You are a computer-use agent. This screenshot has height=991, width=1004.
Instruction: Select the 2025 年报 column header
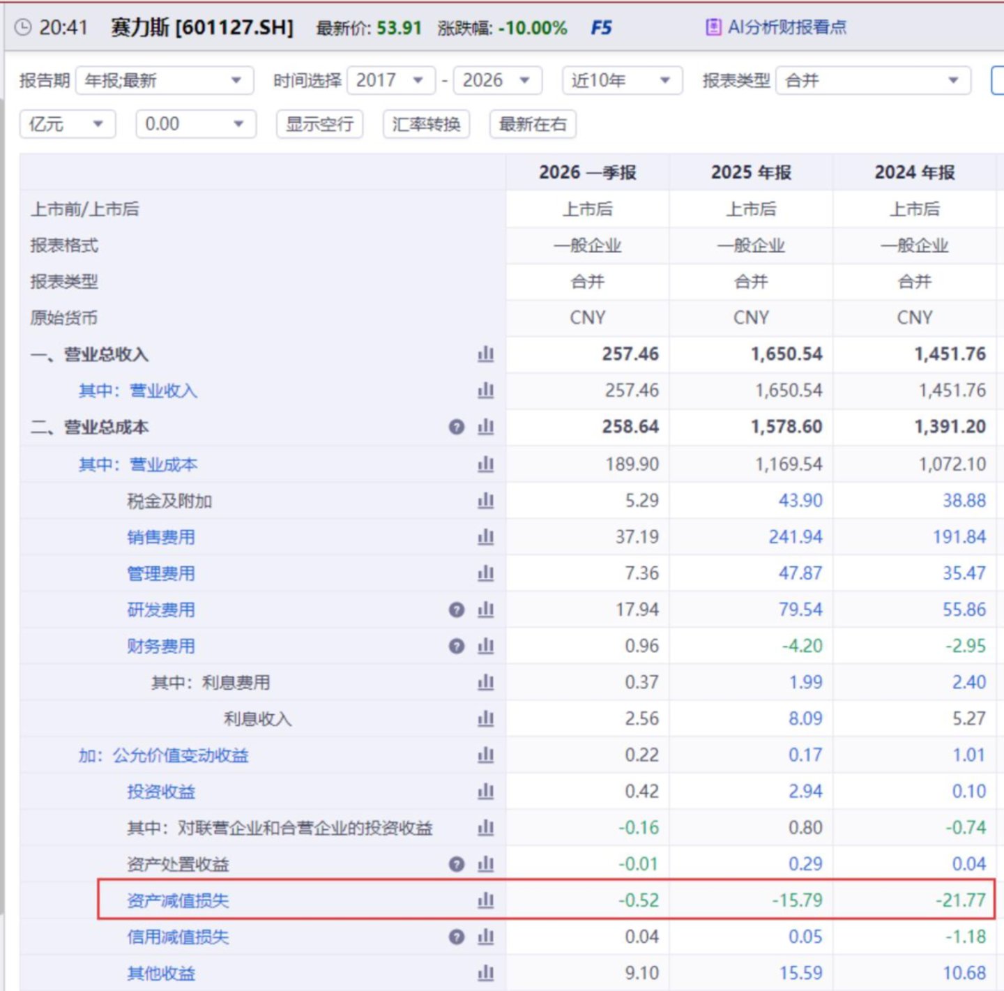pyautogui.click(x=751, y=172)
